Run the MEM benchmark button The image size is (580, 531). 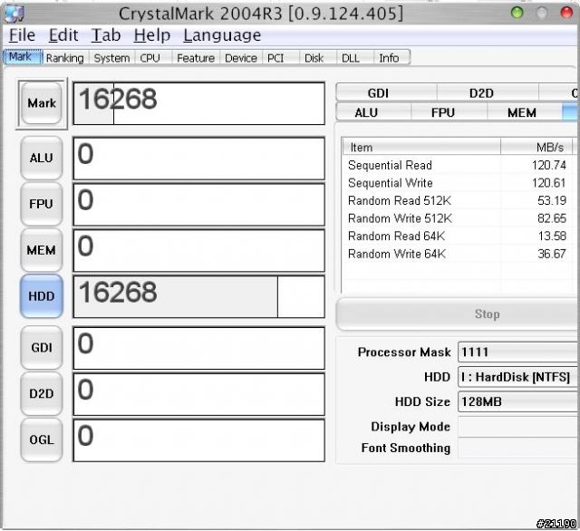point(42,250)
